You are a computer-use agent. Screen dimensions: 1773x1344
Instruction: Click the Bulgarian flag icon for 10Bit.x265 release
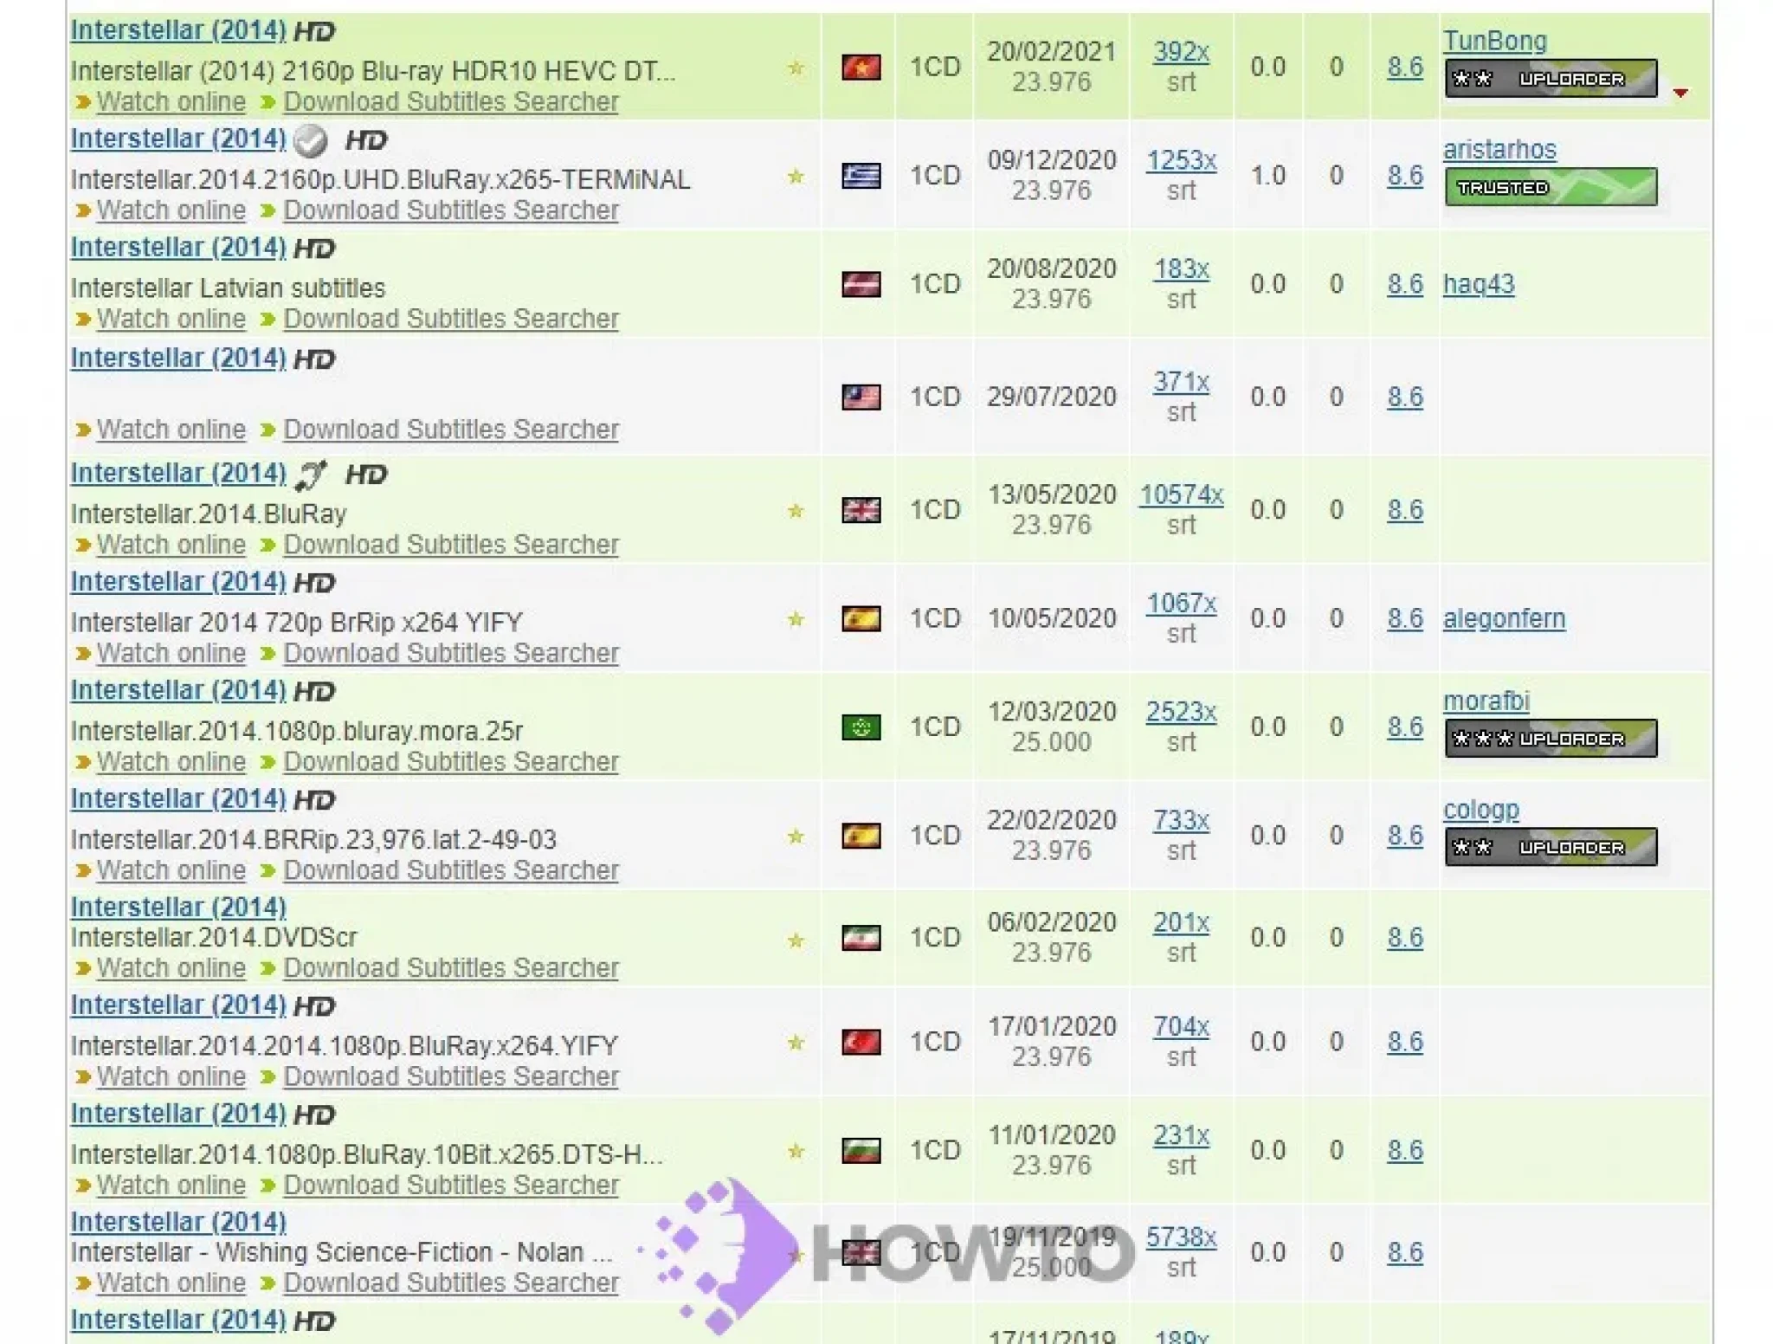[861, 1150]
